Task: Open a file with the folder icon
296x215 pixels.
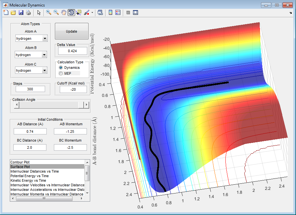Action: coord(13,13)
